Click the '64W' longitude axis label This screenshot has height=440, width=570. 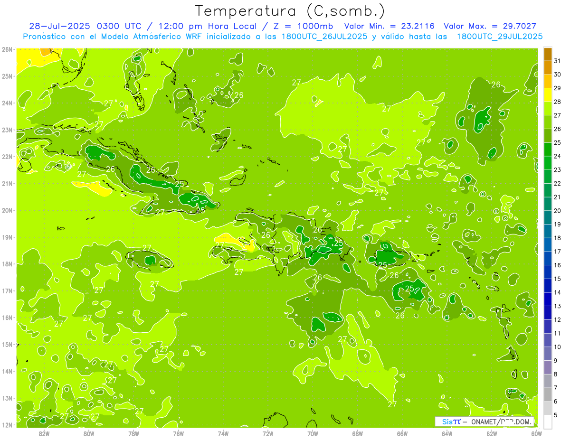447,433
